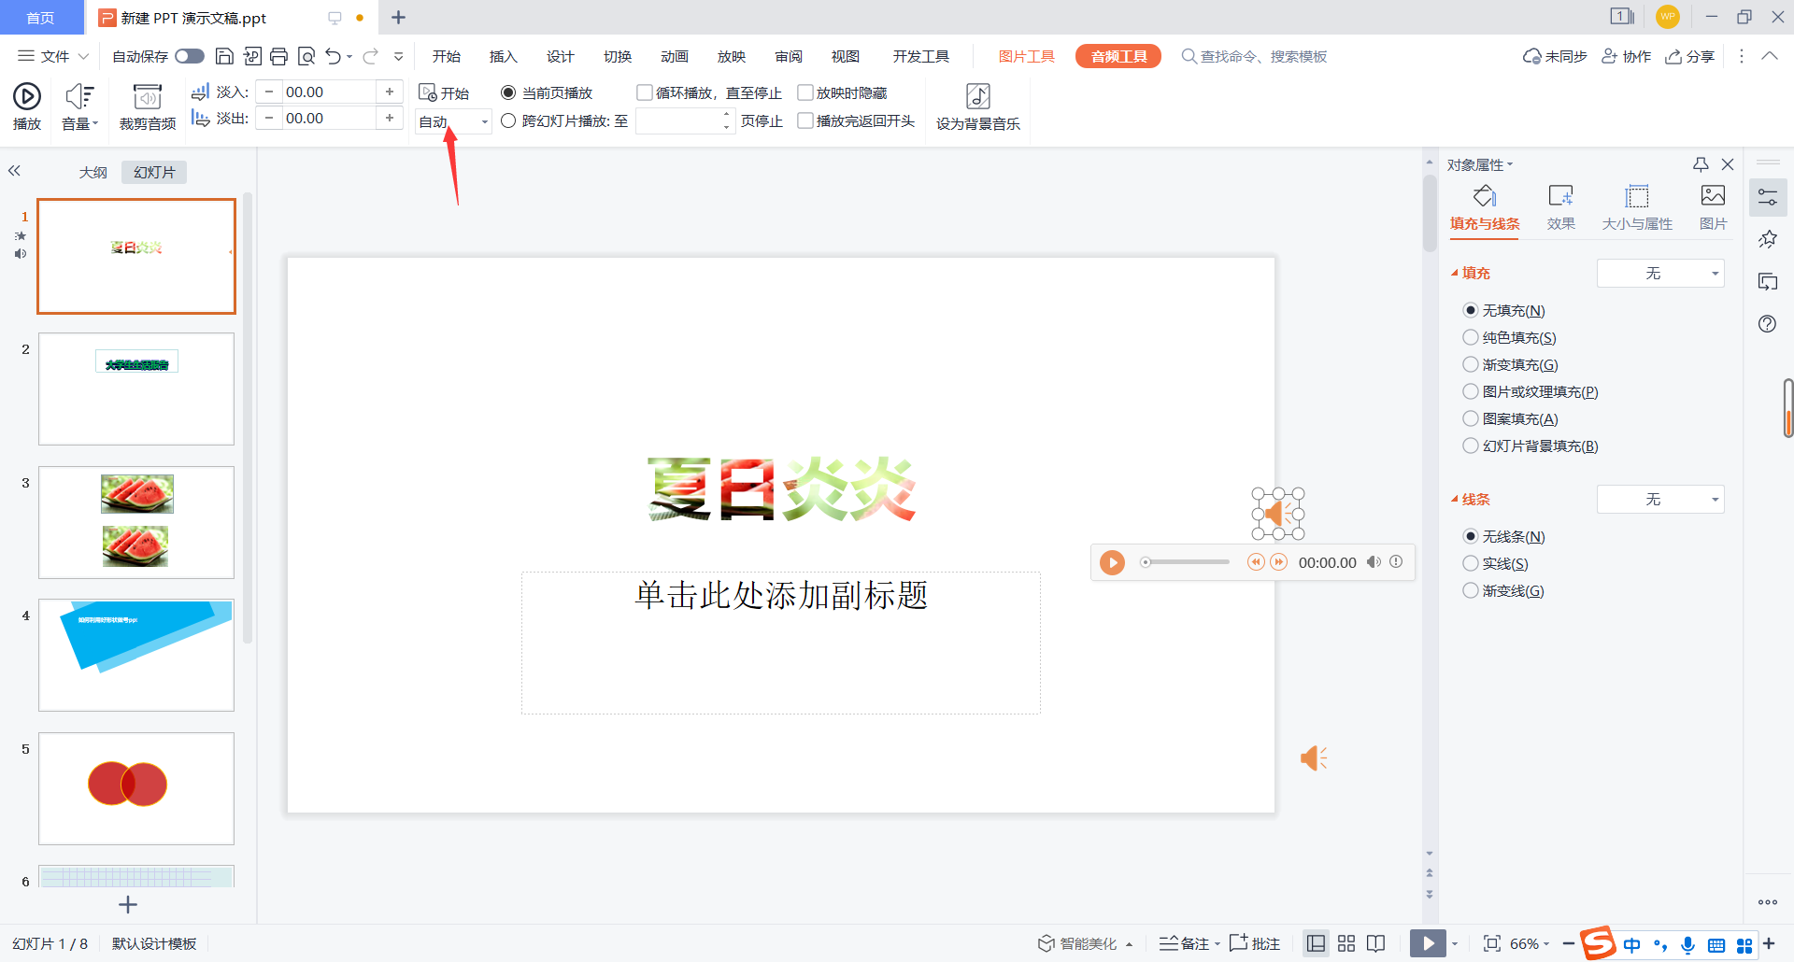Click the Share (分享) button
The width and height of the screenshot is (1794, 962).
pyautogui.click(x=1690, y=56)
